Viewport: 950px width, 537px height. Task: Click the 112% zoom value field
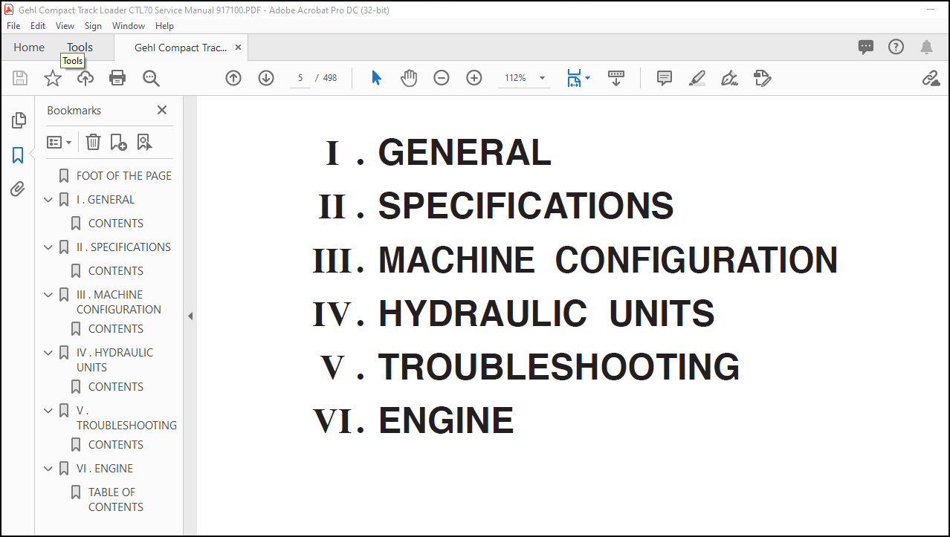516,78
